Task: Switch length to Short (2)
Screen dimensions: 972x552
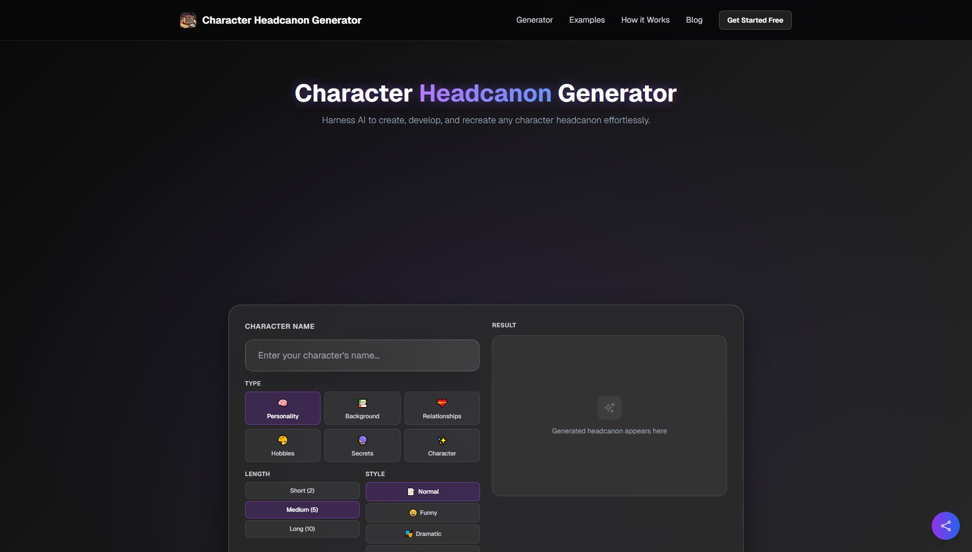Action: click(x=301, y=490)
